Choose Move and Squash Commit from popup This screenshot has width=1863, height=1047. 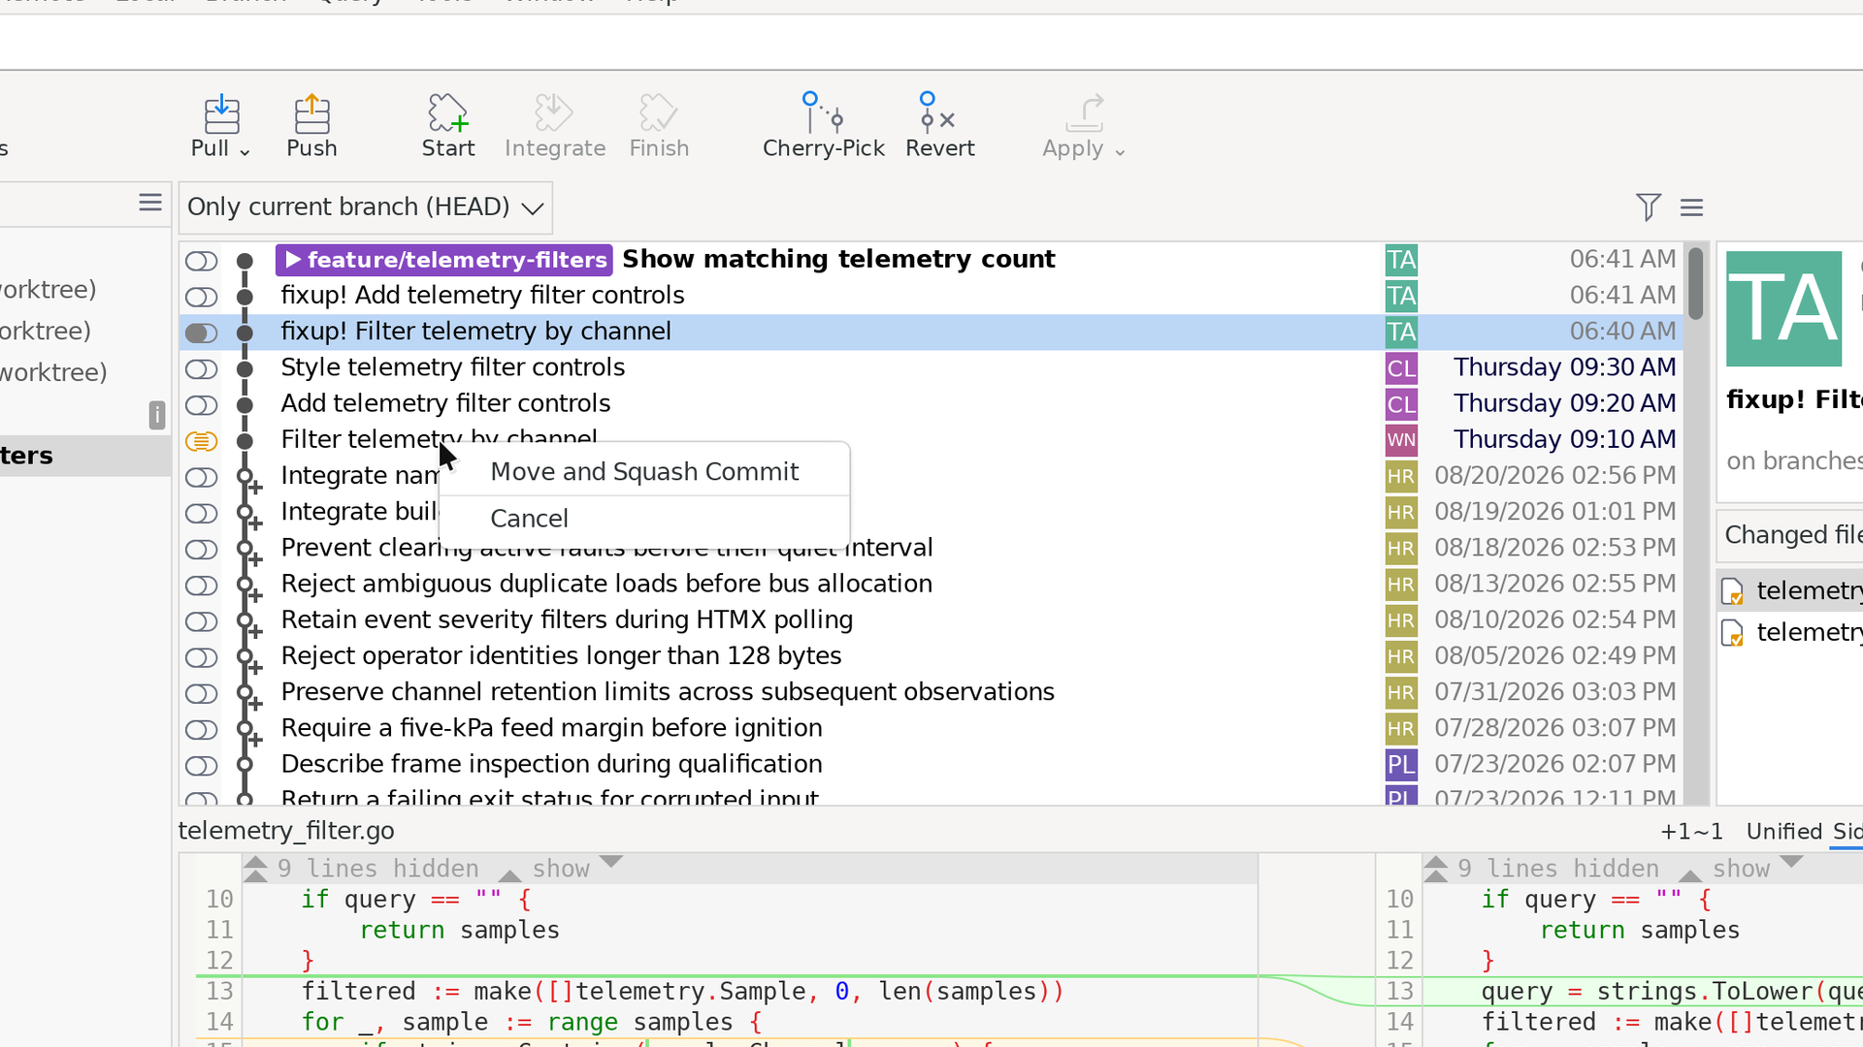click(644, 472)
